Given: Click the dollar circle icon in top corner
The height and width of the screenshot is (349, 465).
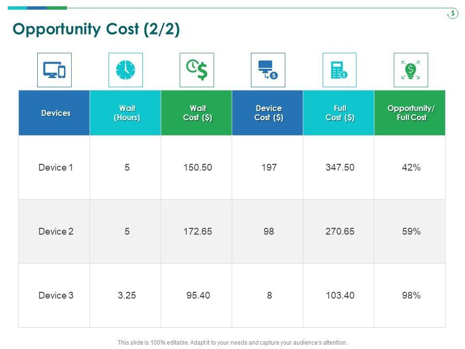Looking at the screenshot, I should click(x=452, y=14).
